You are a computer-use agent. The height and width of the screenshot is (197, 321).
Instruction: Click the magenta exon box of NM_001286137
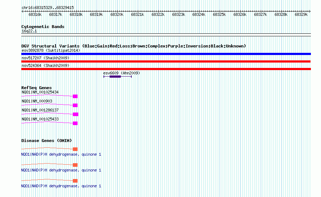[75, 114]
